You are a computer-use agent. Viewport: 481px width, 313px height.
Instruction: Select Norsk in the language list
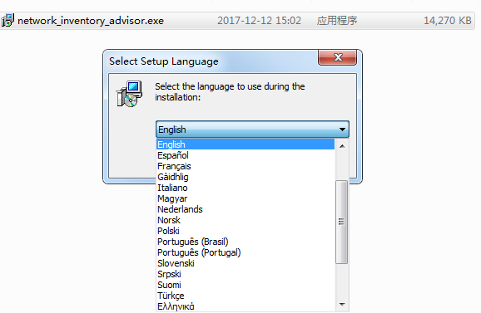(245, 220)
